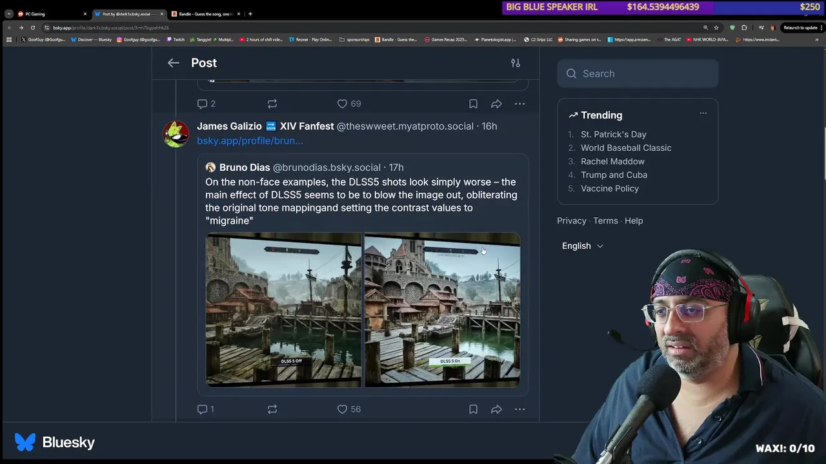Open thread view settings icon
Image resolution: width=826 pixels, height=464 pixels.
pos(515,63)
